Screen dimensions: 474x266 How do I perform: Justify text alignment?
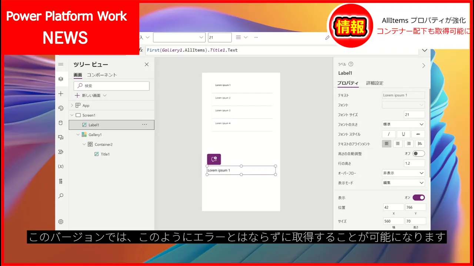(420, 144)
